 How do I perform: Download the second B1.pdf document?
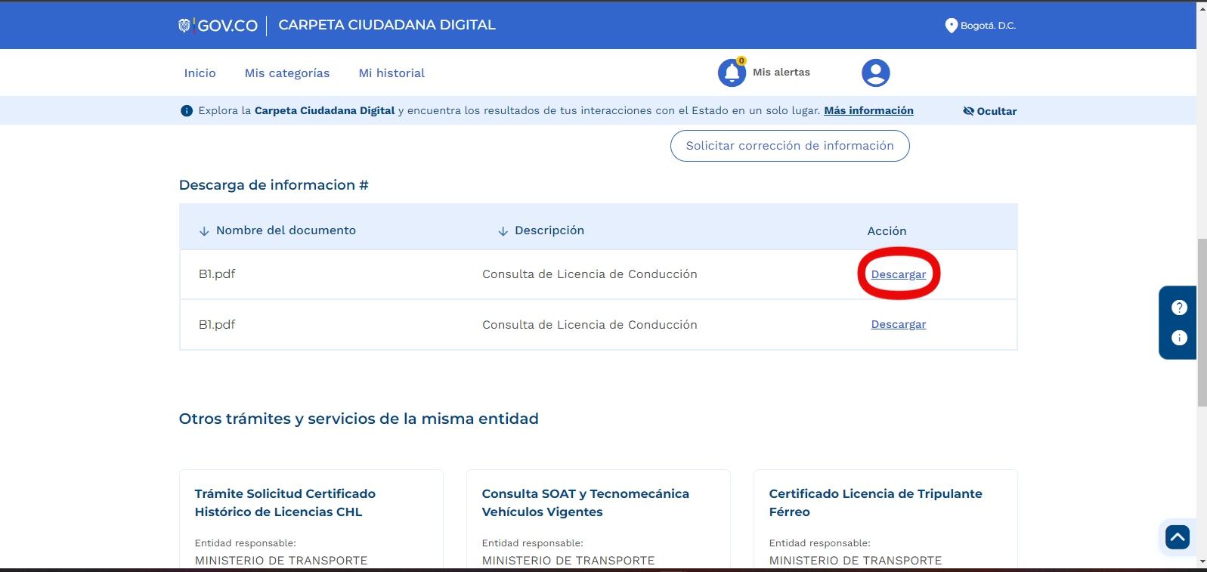[898, 324]
